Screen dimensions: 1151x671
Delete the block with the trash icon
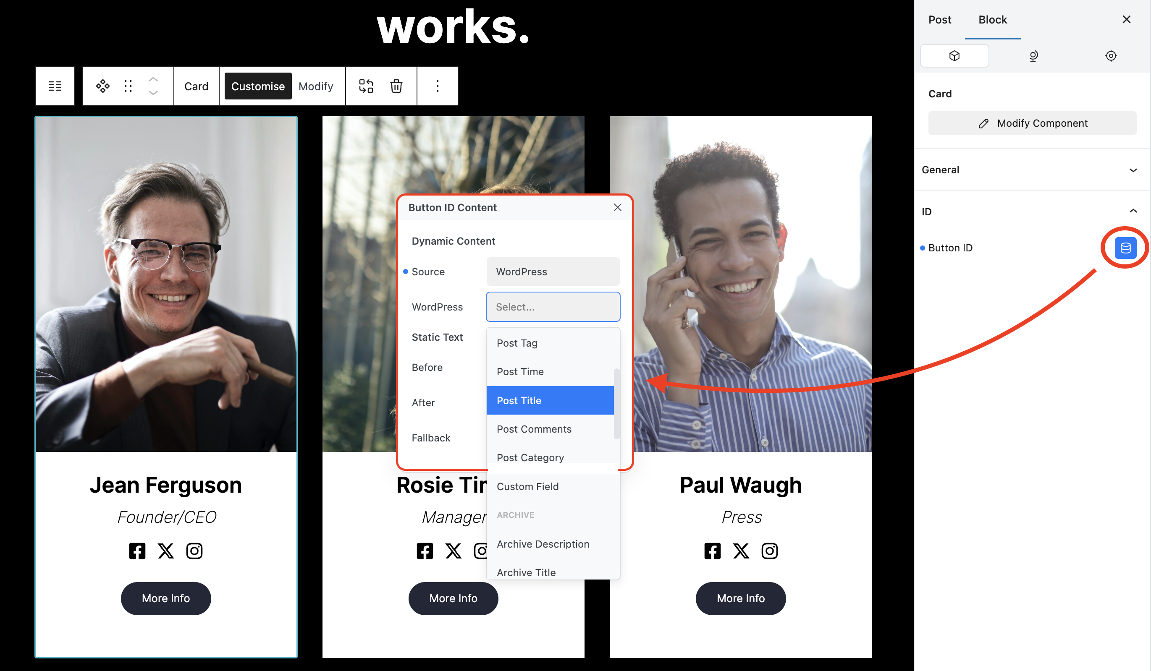tap(396, 86)
